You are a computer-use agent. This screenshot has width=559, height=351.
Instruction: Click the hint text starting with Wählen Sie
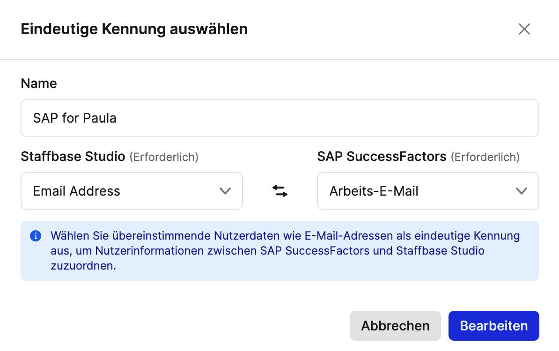pyautogui.click(x=285, y=250)
